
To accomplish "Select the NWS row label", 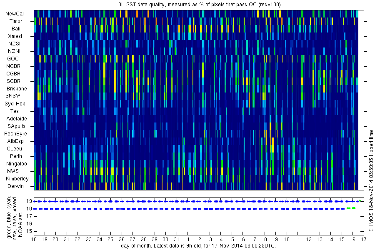I will tap(13, 171).
